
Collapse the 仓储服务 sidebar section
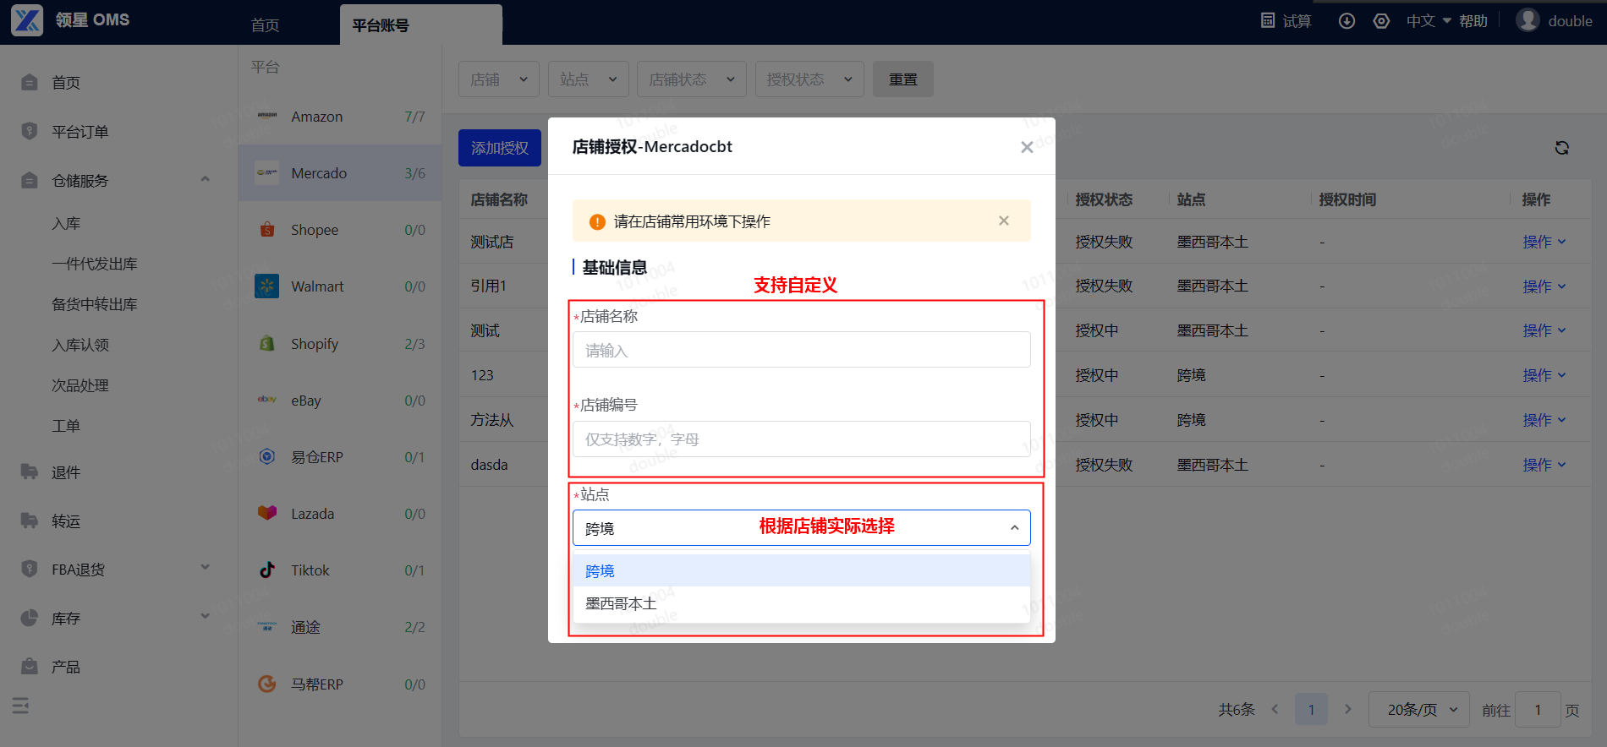tap(205, 179)
